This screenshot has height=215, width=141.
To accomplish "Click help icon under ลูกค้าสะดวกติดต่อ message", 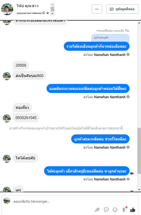I will [128, 147].
